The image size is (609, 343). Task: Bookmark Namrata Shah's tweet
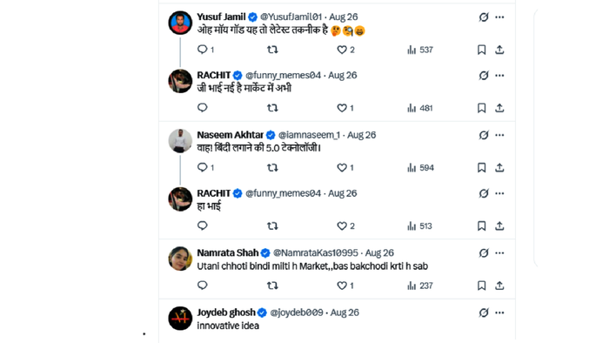(481, 286)
